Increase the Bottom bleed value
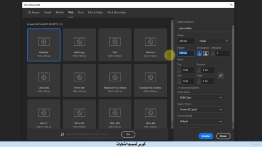This screenshot has width=262, height=147. click(199, 69)
